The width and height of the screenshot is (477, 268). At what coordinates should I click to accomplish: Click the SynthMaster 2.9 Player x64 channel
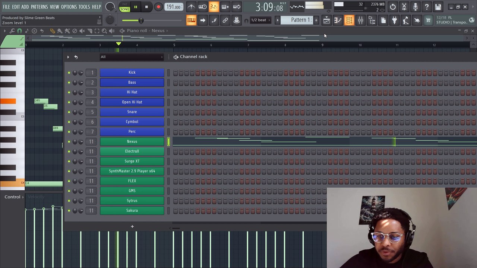pos(132,171)
